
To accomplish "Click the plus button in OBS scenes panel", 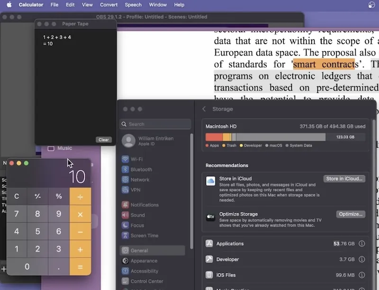I will coord(4,269).
